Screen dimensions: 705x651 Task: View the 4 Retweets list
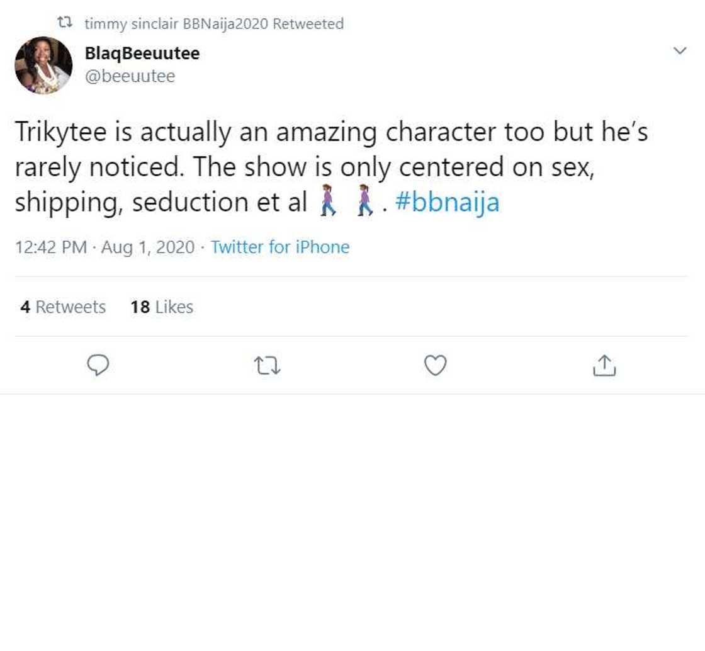pyautogui.click(x=63, y=307)
